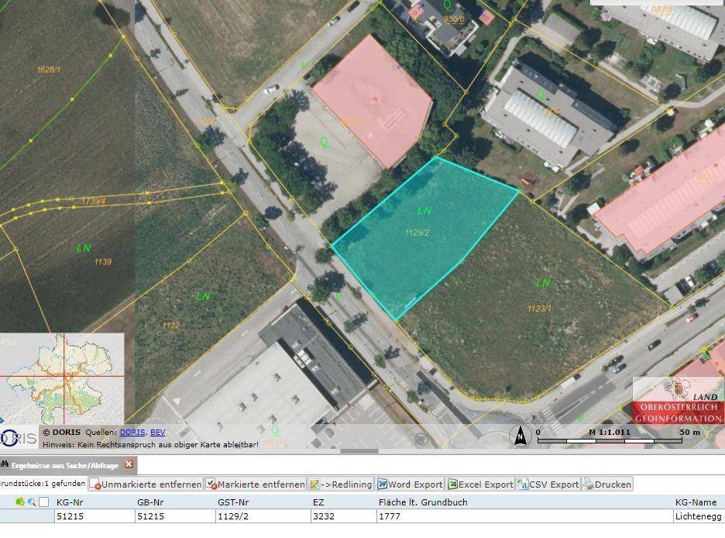Sort by the Fläche lt. Grundbuch column
The image size is (725, 538).
pyautogui.click(x=423, y=502)
